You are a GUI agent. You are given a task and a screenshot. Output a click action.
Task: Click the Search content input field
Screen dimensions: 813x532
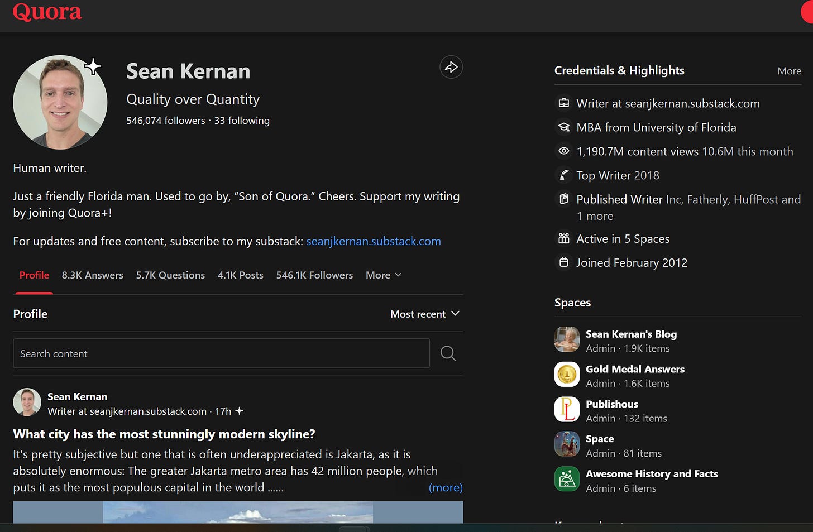[x=221, y=353]
